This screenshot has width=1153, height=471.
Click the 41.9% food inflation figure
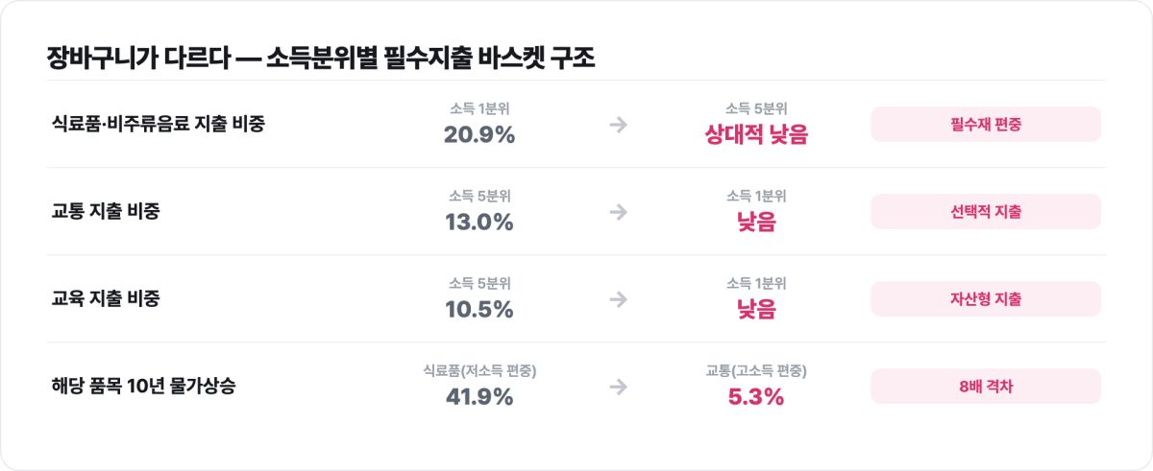point(479,397)
